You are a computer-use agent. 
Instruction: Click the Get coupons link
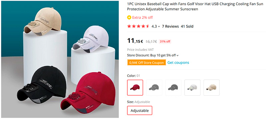point(178,62)
